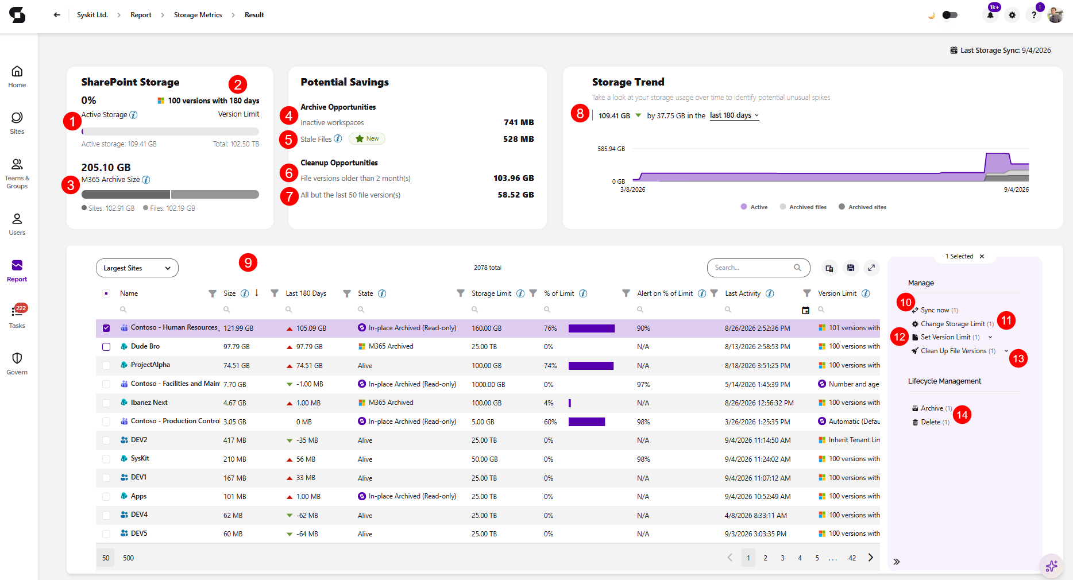Check the Apps row checkbox

(106, 497)
